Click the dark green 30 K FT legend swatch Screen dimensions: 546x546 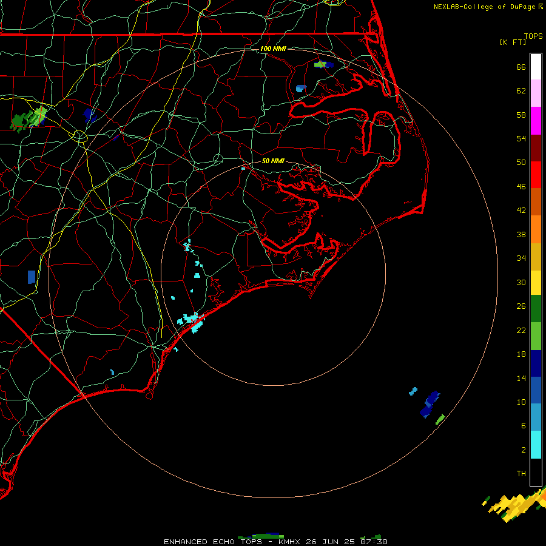point(536,309)
